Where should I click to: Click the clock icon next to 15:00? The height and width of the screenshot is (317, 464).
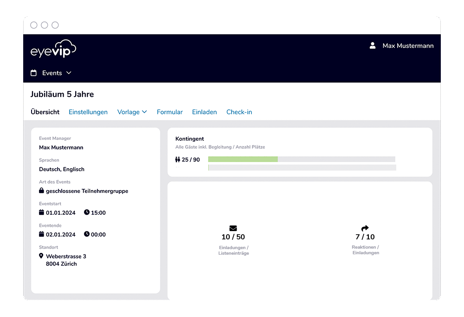tap(86, 213)
